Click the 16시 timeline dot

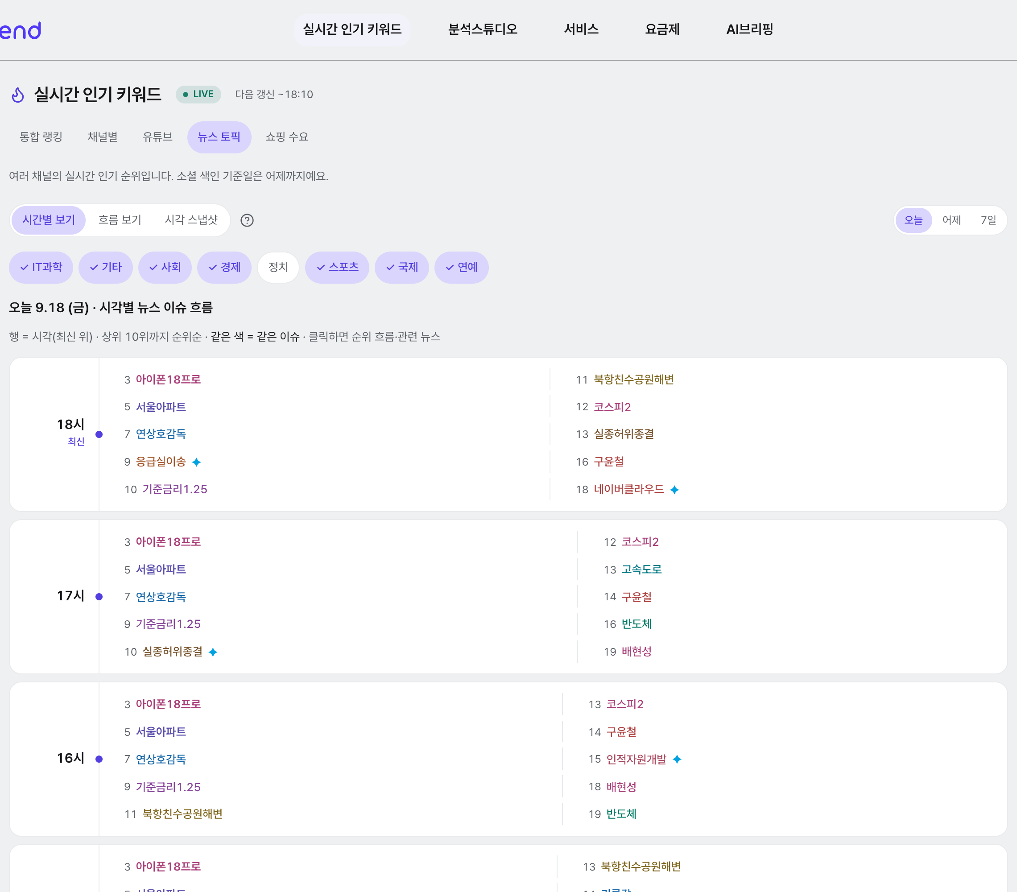tap(99, 759)
